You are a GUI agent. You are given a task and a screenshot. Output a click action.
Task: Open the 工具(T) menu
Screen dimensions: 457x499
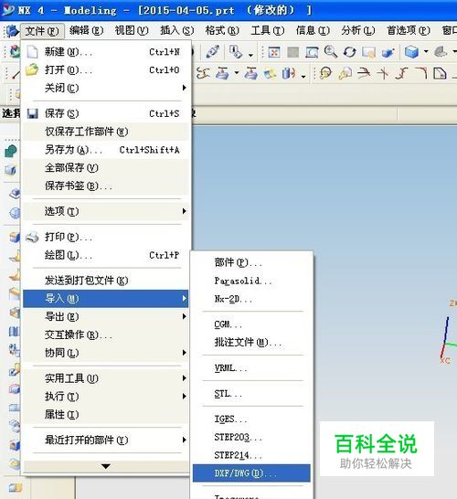tap(268, 30)
